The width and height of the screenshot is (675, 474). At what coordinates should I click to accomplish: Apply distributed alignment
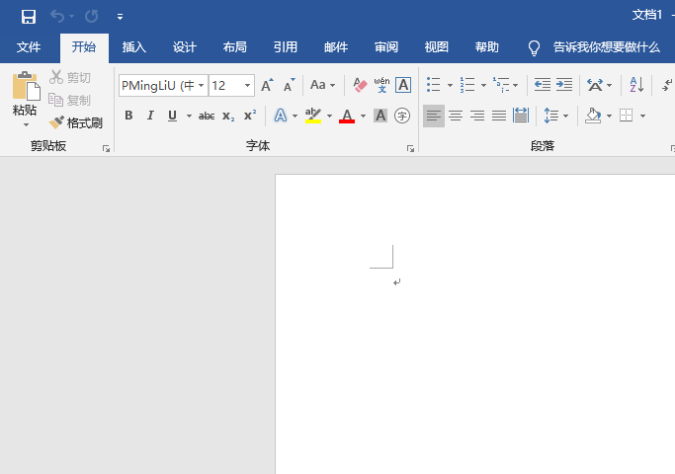[521, 116]
